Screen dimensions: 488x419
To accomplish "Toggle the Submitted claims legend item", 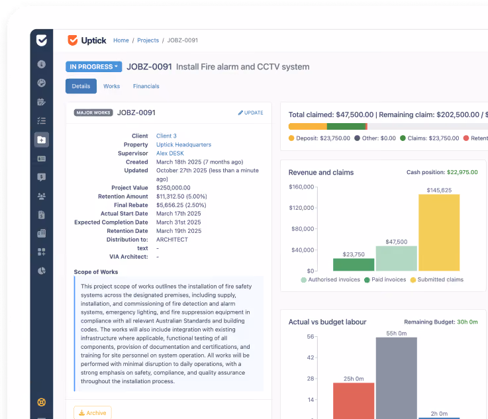I will (x=437, y=279).
